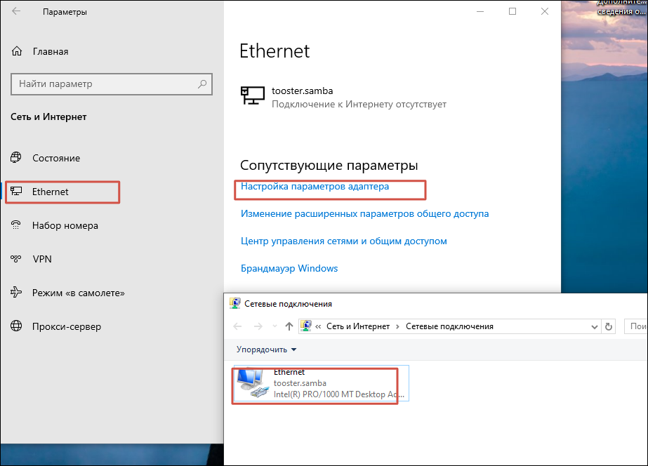Open the Прокси-сервер section
Viewport: 648px width, 466px height.
click(x=66, y=326)
